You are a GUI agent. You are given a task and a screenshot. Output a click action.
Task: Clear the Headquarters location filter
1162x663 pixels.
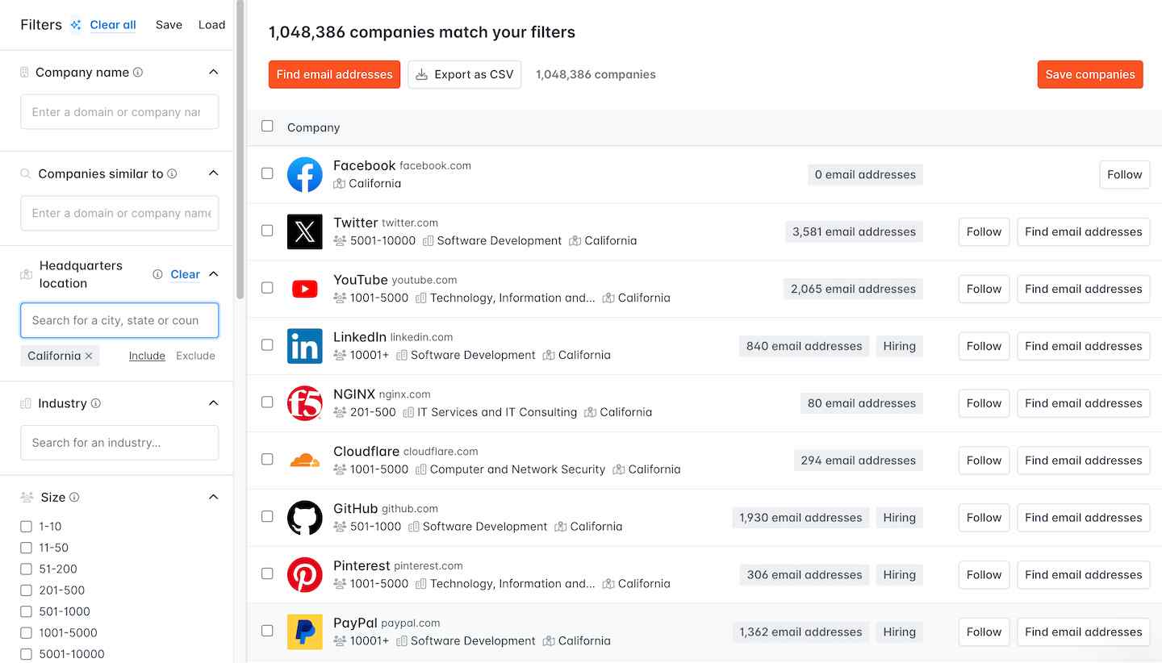185,274
